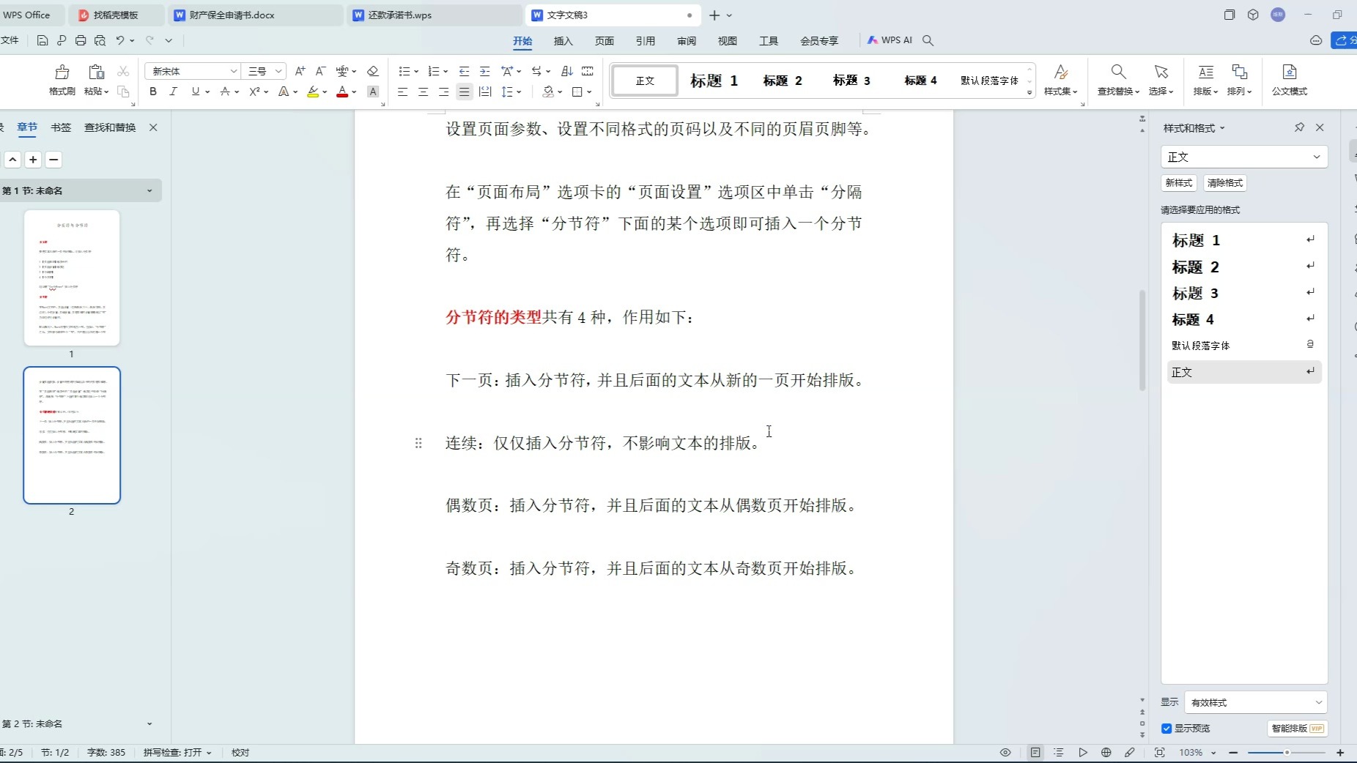The image size is (1357, 763).
Task: Toggle Bold formatting
Action: click(x=153, y=92)
